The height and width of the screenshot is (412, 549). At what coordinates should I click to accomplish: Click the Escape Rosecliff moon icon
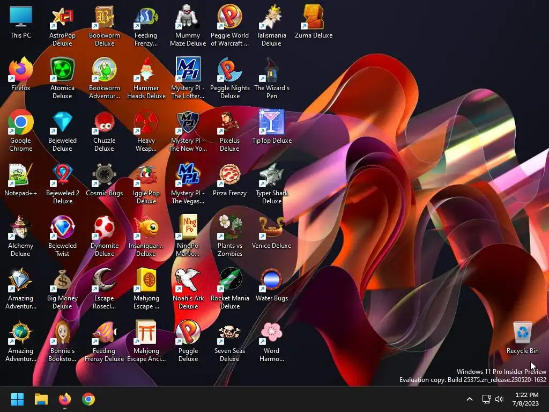point(105,279)
